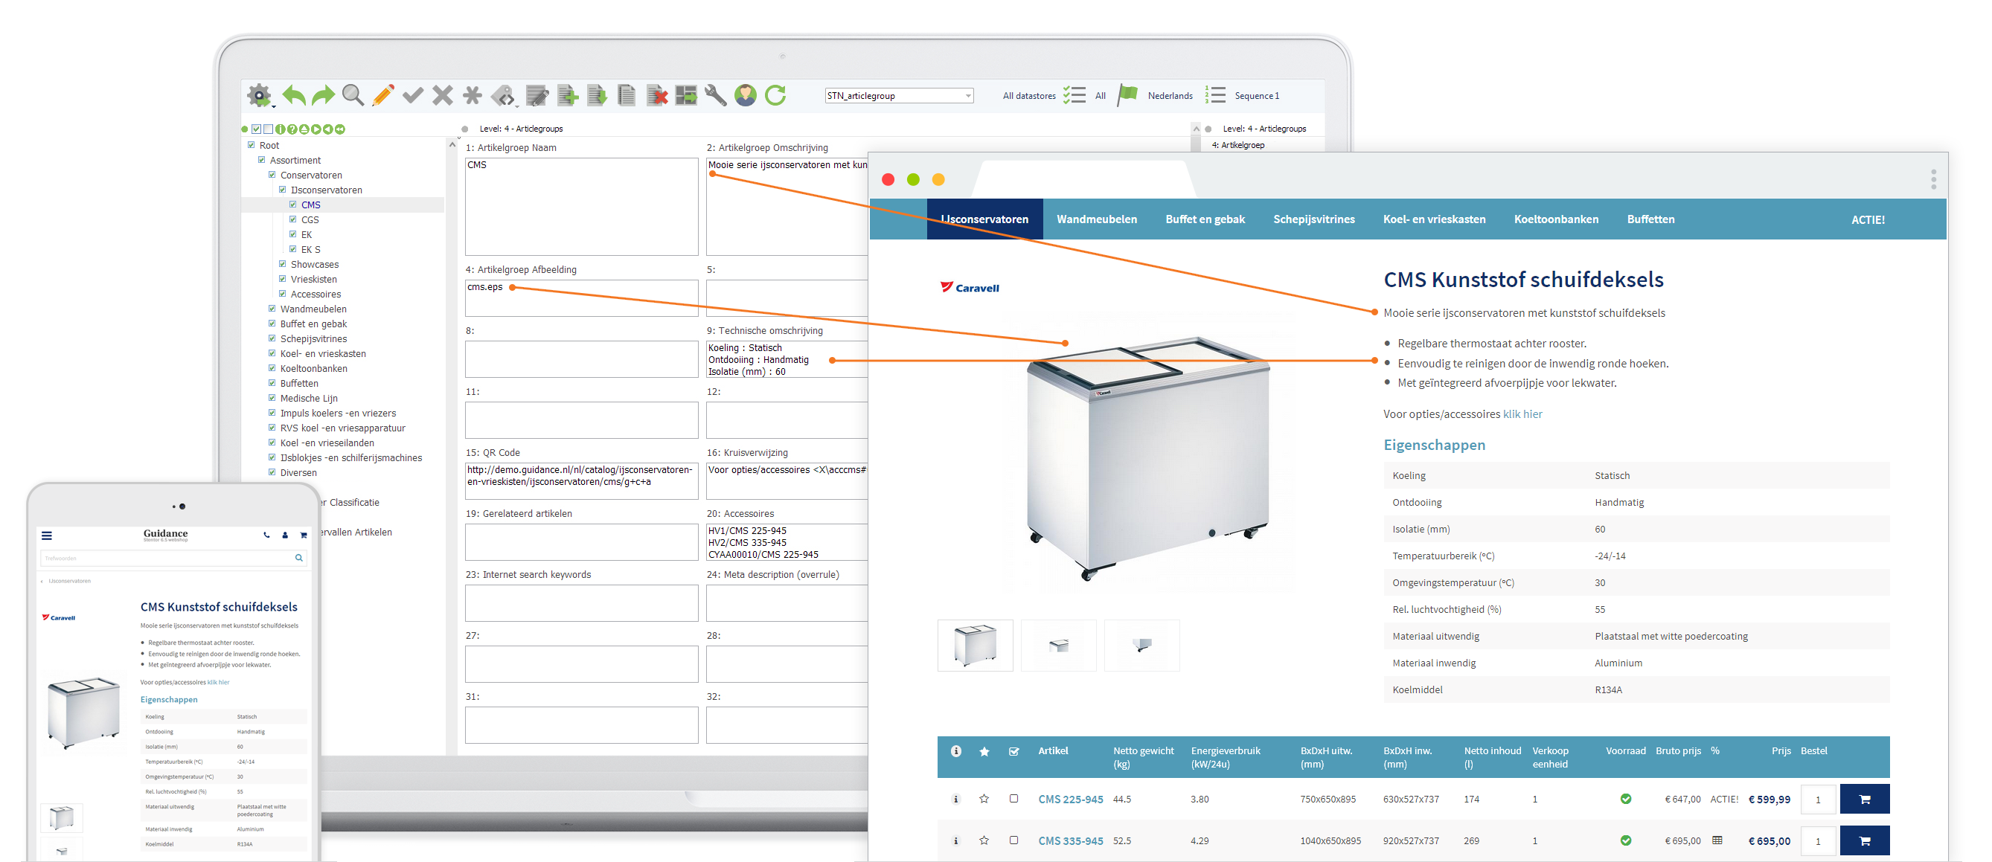Click the grey checkmark confirm icon

413,95
